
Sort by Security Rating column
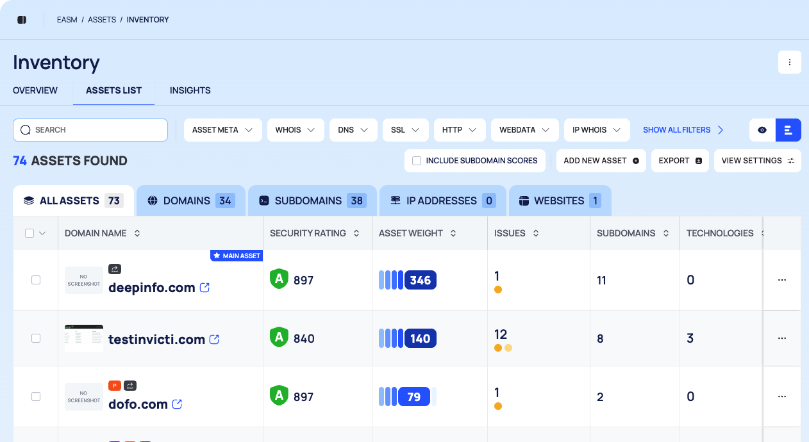[356, 233]
